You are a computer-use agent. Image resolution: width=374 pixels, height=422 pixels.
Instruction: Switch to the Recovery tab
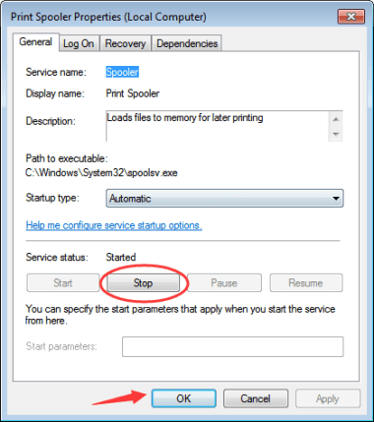tap(125, 43)
